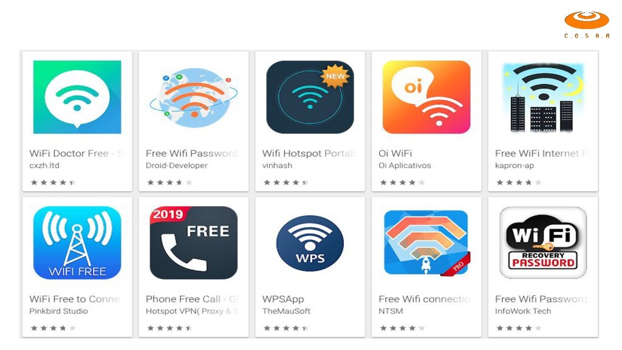Click the Droid-Developer name
Screen dimensions: 622x350
tap(177, 165)
